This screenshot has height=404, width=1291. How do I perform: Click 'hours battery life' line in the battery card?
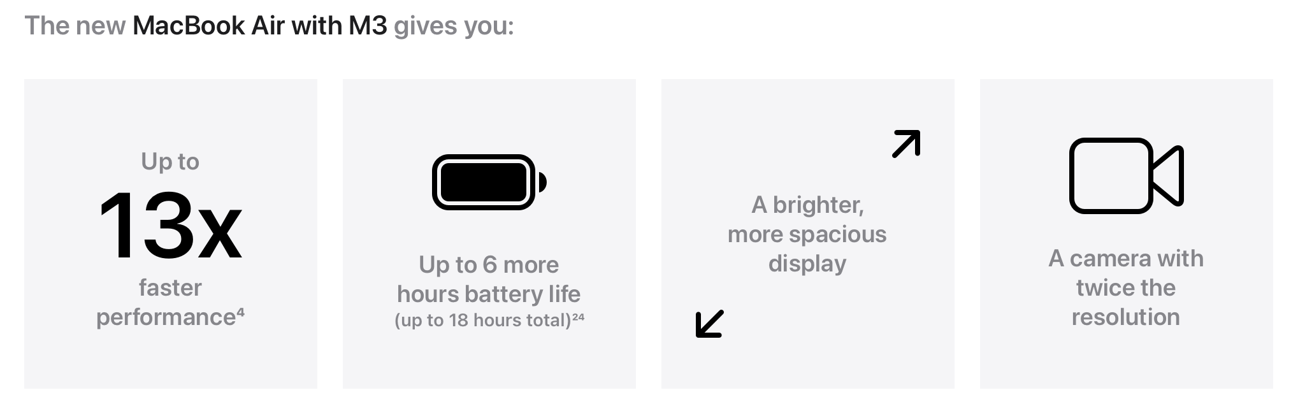coord(489,294)
